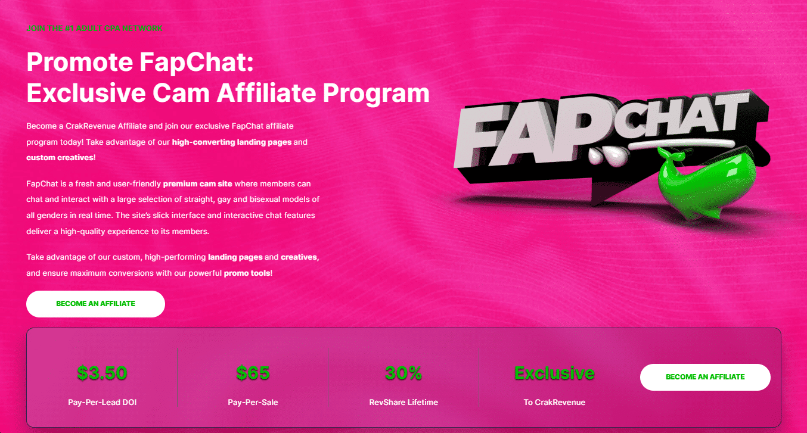Image resolution: width=807 pixels, height=433 pixels.
Task: Click the bold "promo tools" text
Action: [x=247, y=273]
